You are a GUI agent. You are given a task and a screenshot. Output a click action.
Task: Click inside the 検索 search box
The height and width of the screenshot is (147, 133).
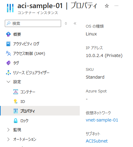tap(33, 23)
